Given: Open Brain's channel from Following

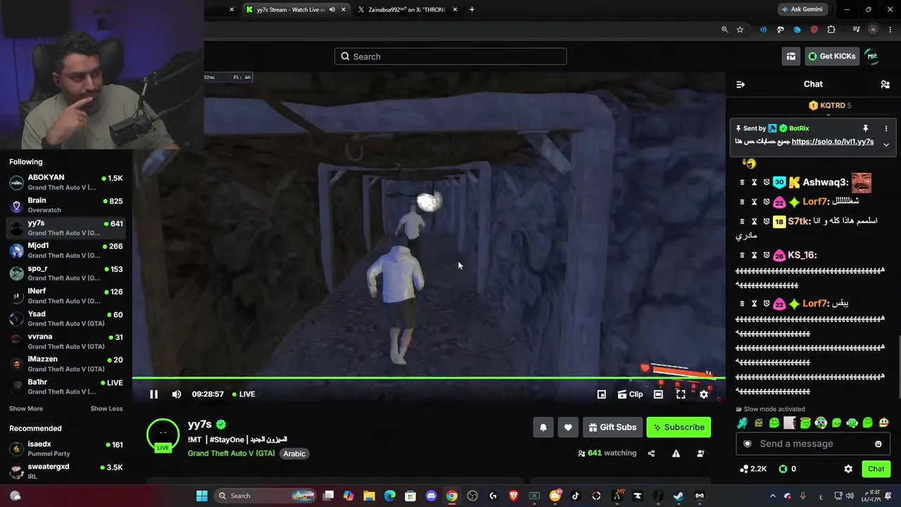Looking at the screenshot, I should (x=66, y=205).
